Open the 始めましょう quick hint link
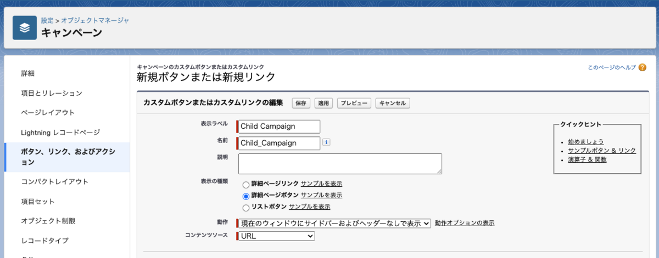Image resolution: width=659 pixels, height=258 pixels. (586, 141)
